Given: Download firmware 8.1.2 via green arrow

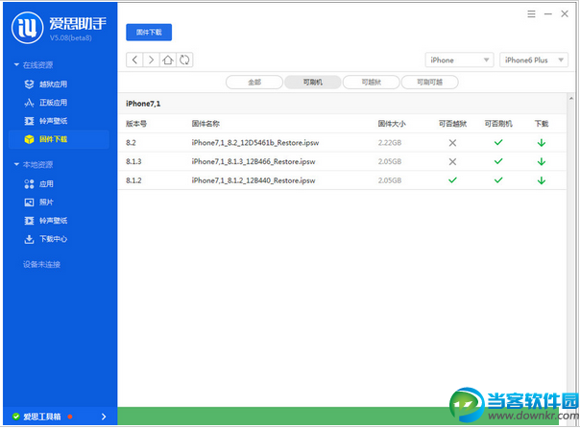Looking at the screenshot, I should coord(542,180).
